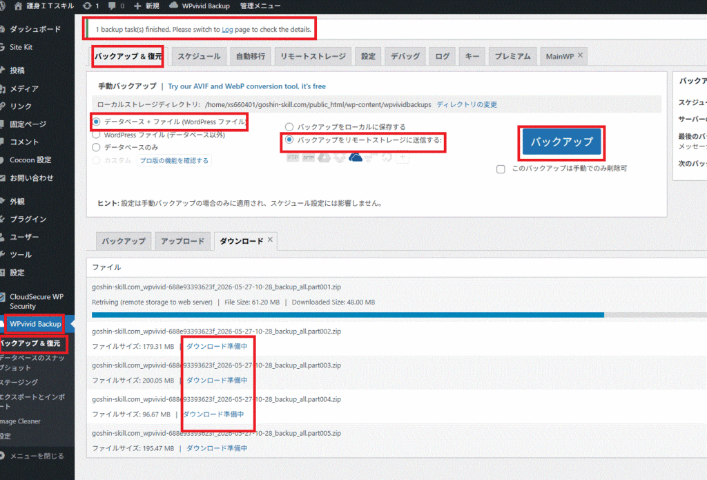Switch to the キー tab
This screenshot has height=480, width=707.
pos(472,57)
